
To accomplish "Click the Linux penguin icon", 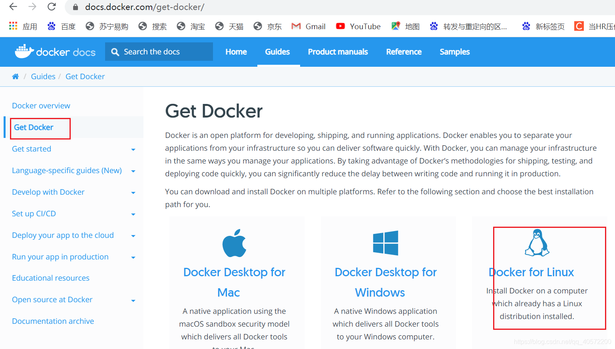I will (537, 243).
